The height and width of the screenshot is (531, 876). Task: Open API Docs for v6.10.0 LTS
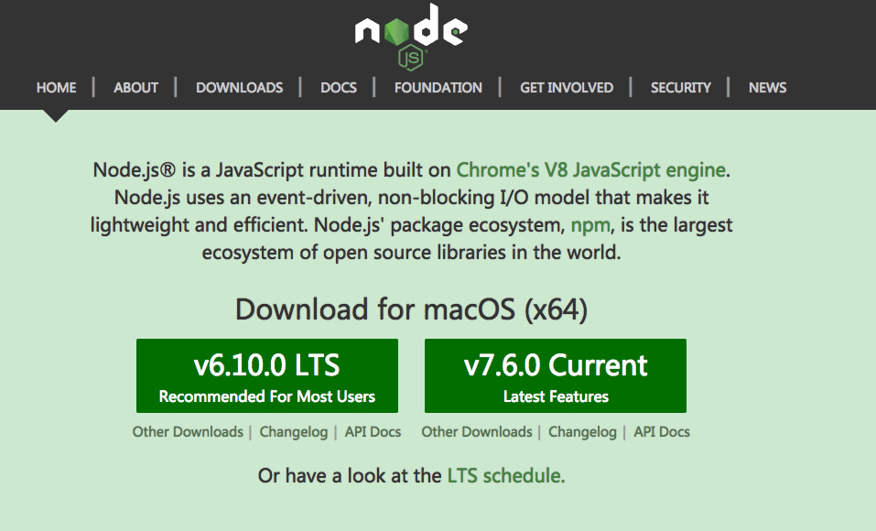(373, 432)
